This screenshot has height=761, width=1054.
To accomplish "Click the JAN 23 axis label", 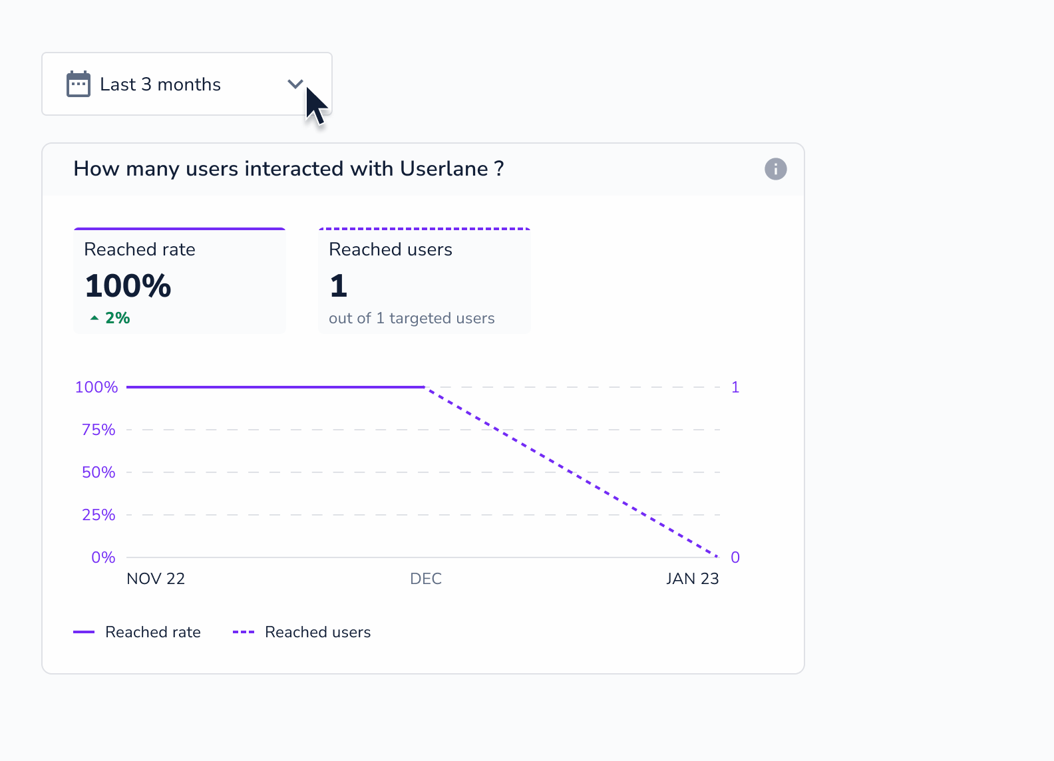I will pos(693,579).
